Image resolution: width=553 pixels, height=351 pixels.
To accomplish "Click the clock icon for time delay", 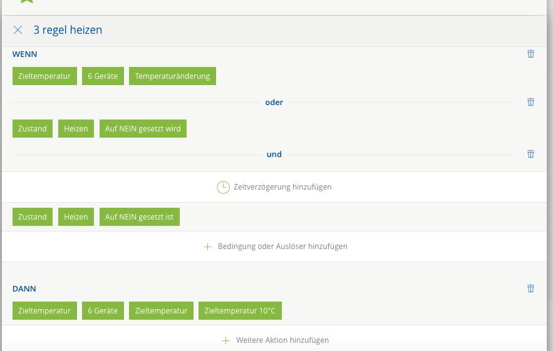I will tap(223, 187).
